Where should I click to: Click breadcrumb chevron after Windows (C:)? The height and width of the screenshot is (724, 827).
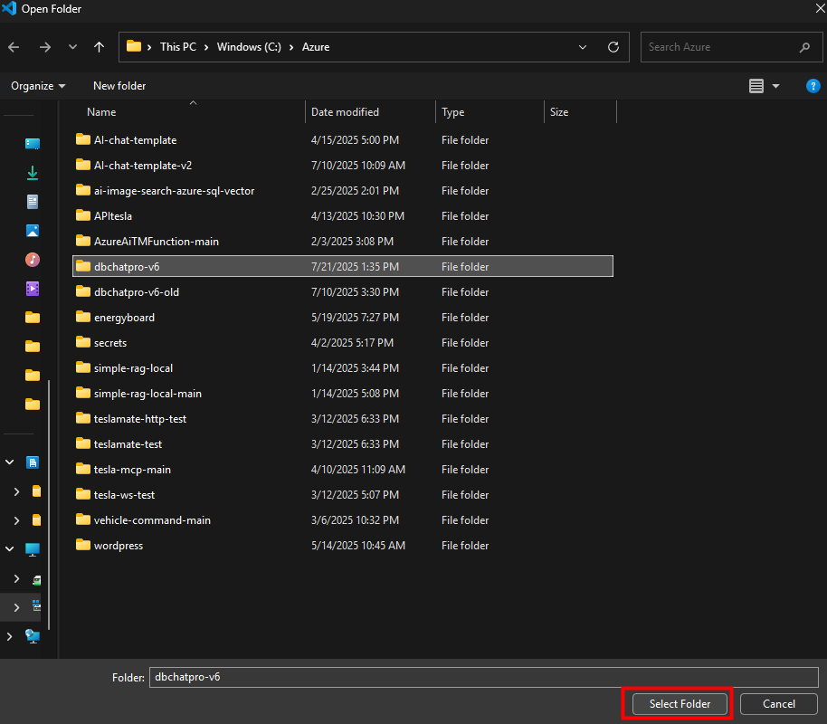click(x=291, y=47)
